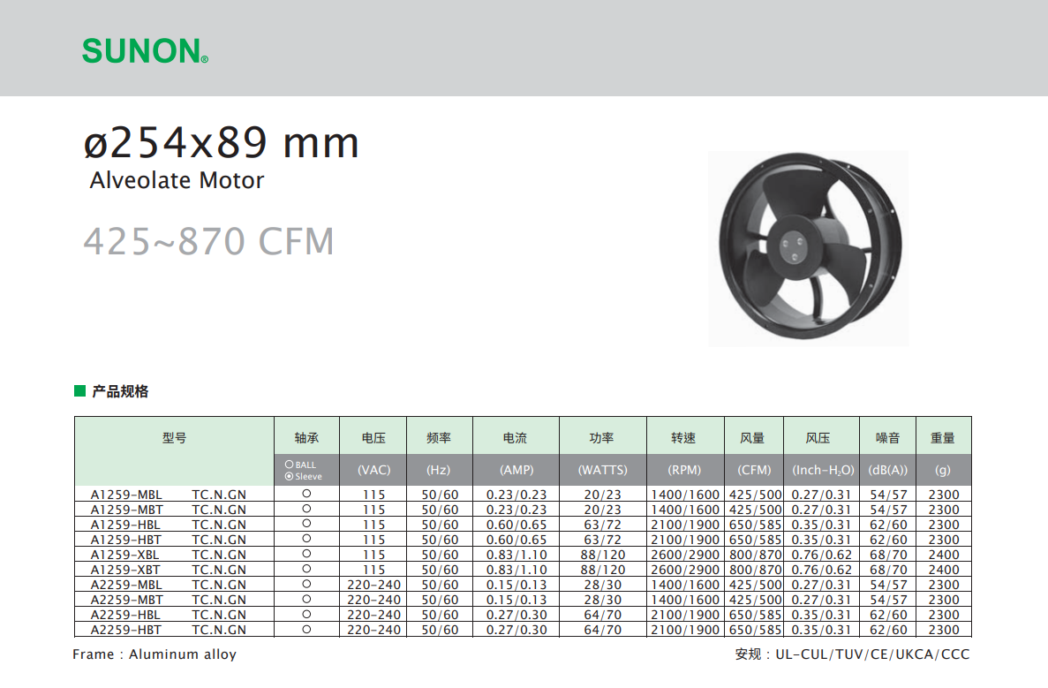Click the 电流 column header

(x=516, y=438)
